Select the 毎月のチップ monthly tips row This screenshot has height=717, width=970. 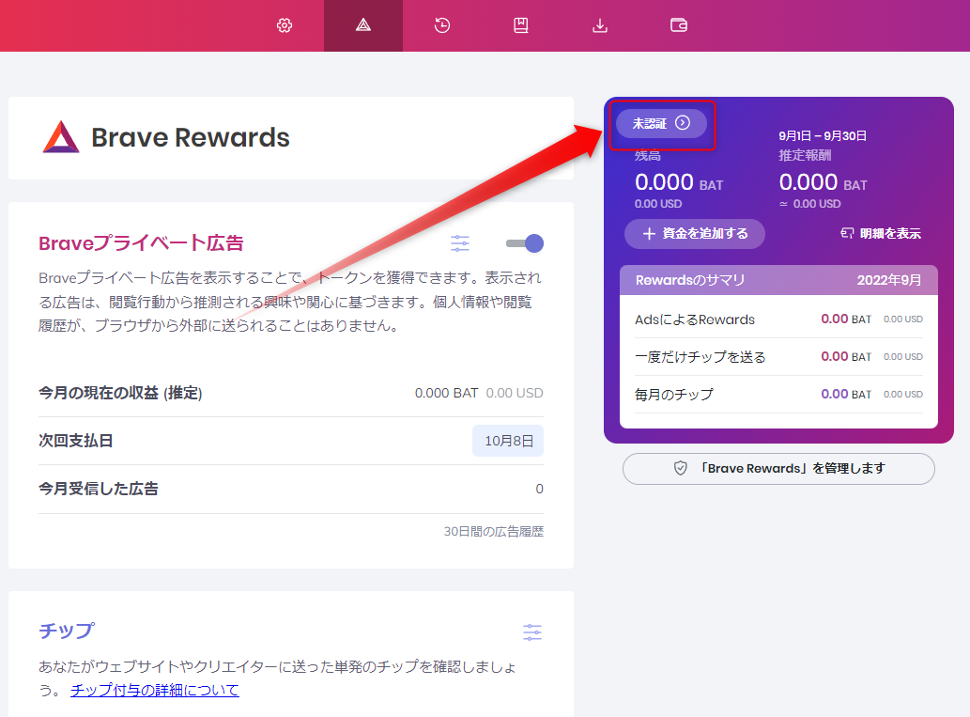[x=778, y=395]
